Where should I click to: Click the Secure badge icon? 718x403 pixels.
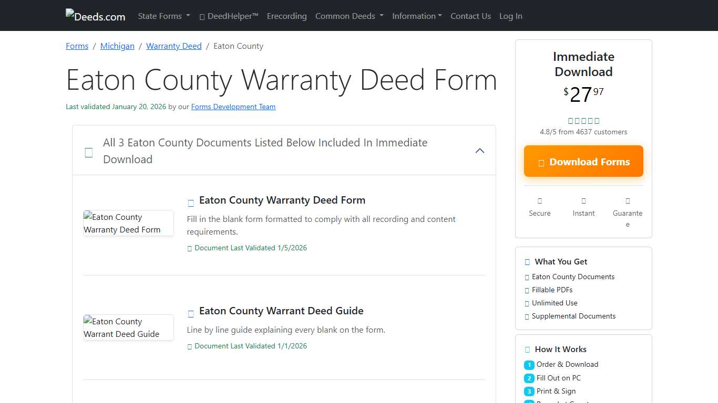pyautogui.click(x=539, y=201)
